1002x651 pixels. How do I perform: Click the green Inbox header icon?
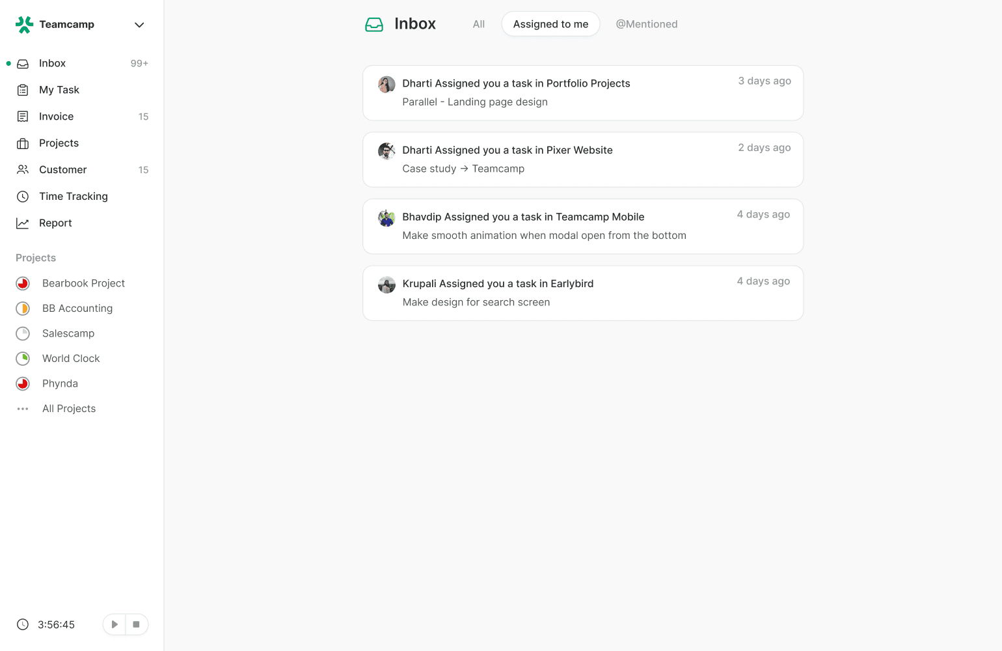pos(374,25)
